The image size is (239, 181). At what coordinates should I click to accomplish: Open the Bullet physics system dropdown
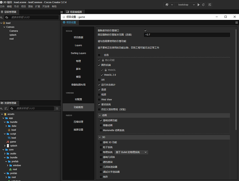click(x=131, y=152)
